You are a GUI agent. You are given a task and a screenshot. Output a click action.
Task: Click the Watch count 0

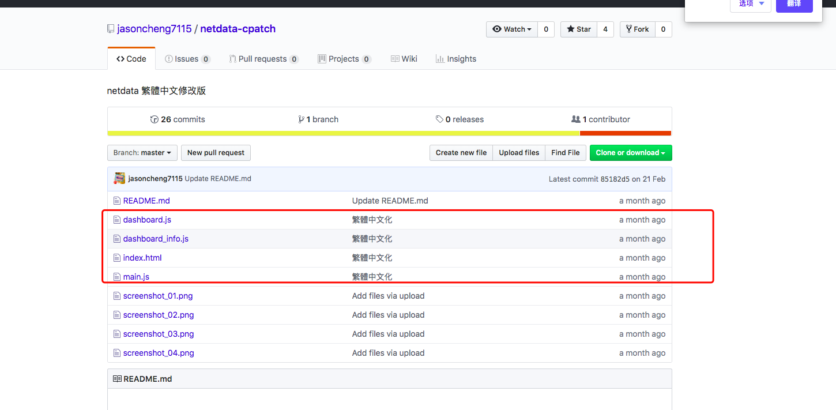click(546, 29)
